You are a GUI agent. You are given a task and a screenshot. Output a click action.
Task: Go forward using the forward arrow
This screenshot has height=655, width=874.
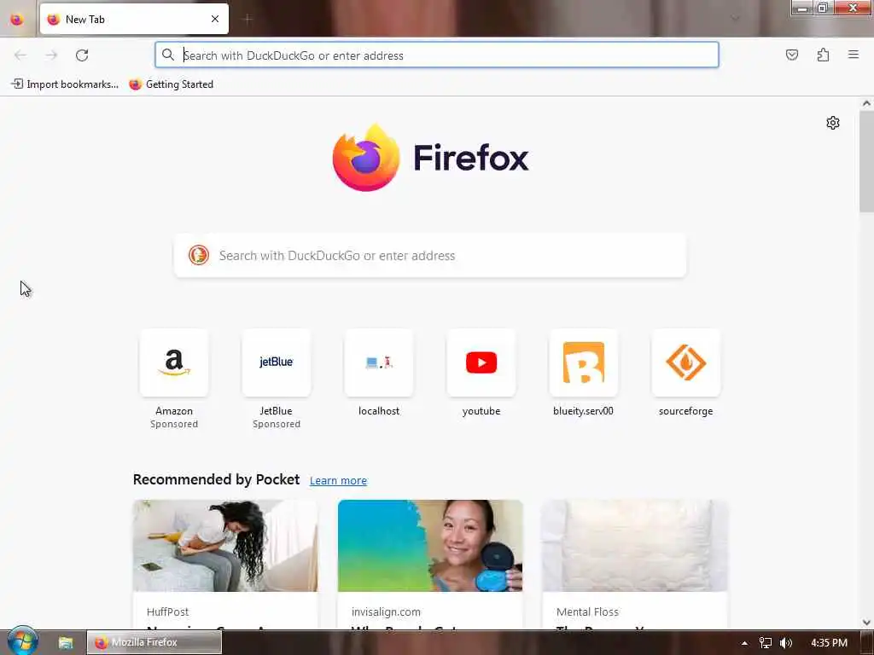pyautogui.click(x=51, y=55)
